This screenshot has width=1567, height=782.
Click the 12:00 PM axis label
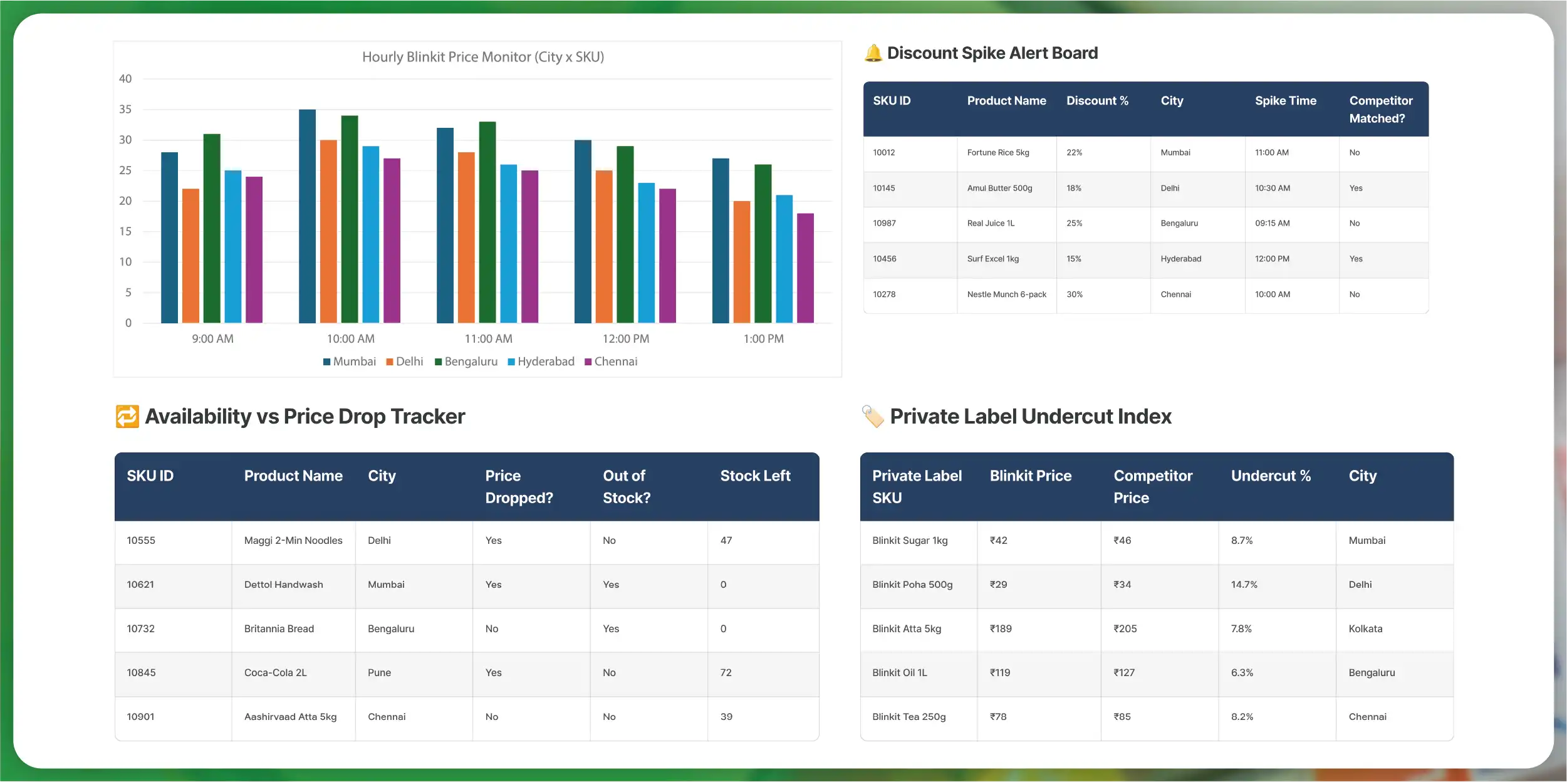pos(625,339)
